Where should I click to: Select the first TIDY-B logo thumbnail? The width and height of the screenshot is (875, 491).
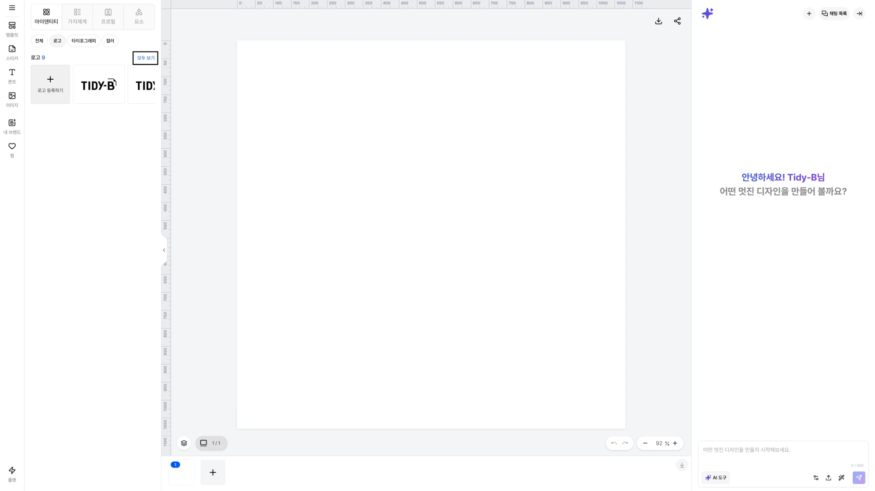[x=99, y=84]
